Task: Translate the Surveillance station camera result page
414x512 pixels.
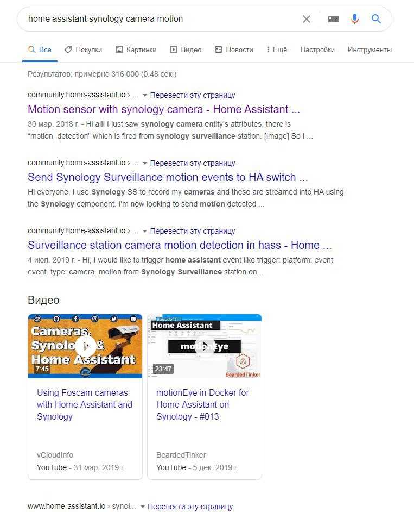Action: coord(192,231)
